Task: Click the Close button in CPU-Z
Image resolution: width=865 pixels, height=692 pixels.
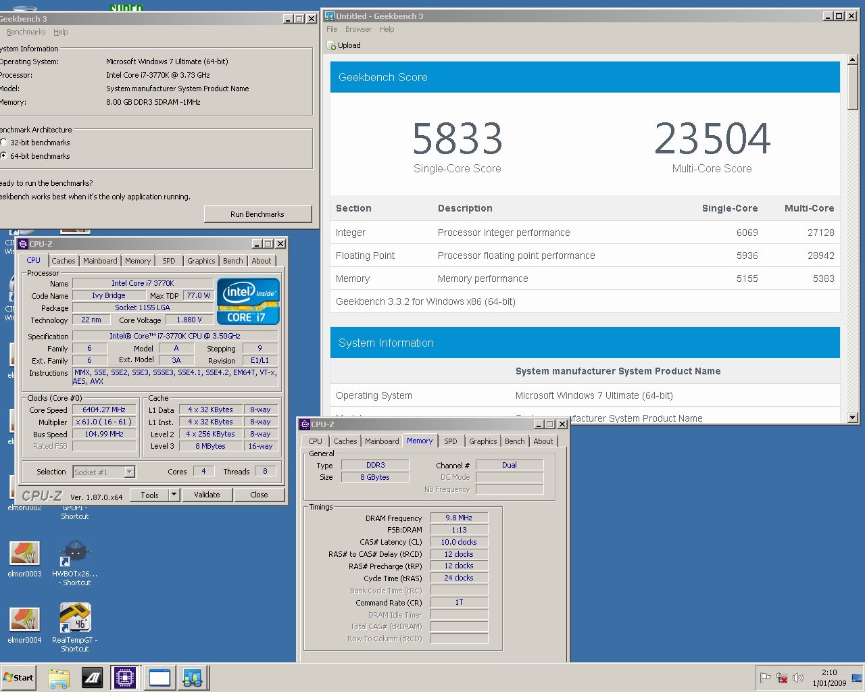Action: click(259, 495)
